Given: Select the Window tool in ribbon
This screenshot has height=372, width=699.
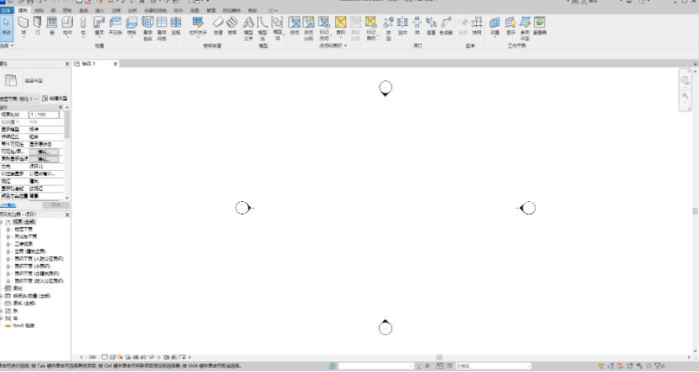Looking at the screenshot, I should pos(52,23).
